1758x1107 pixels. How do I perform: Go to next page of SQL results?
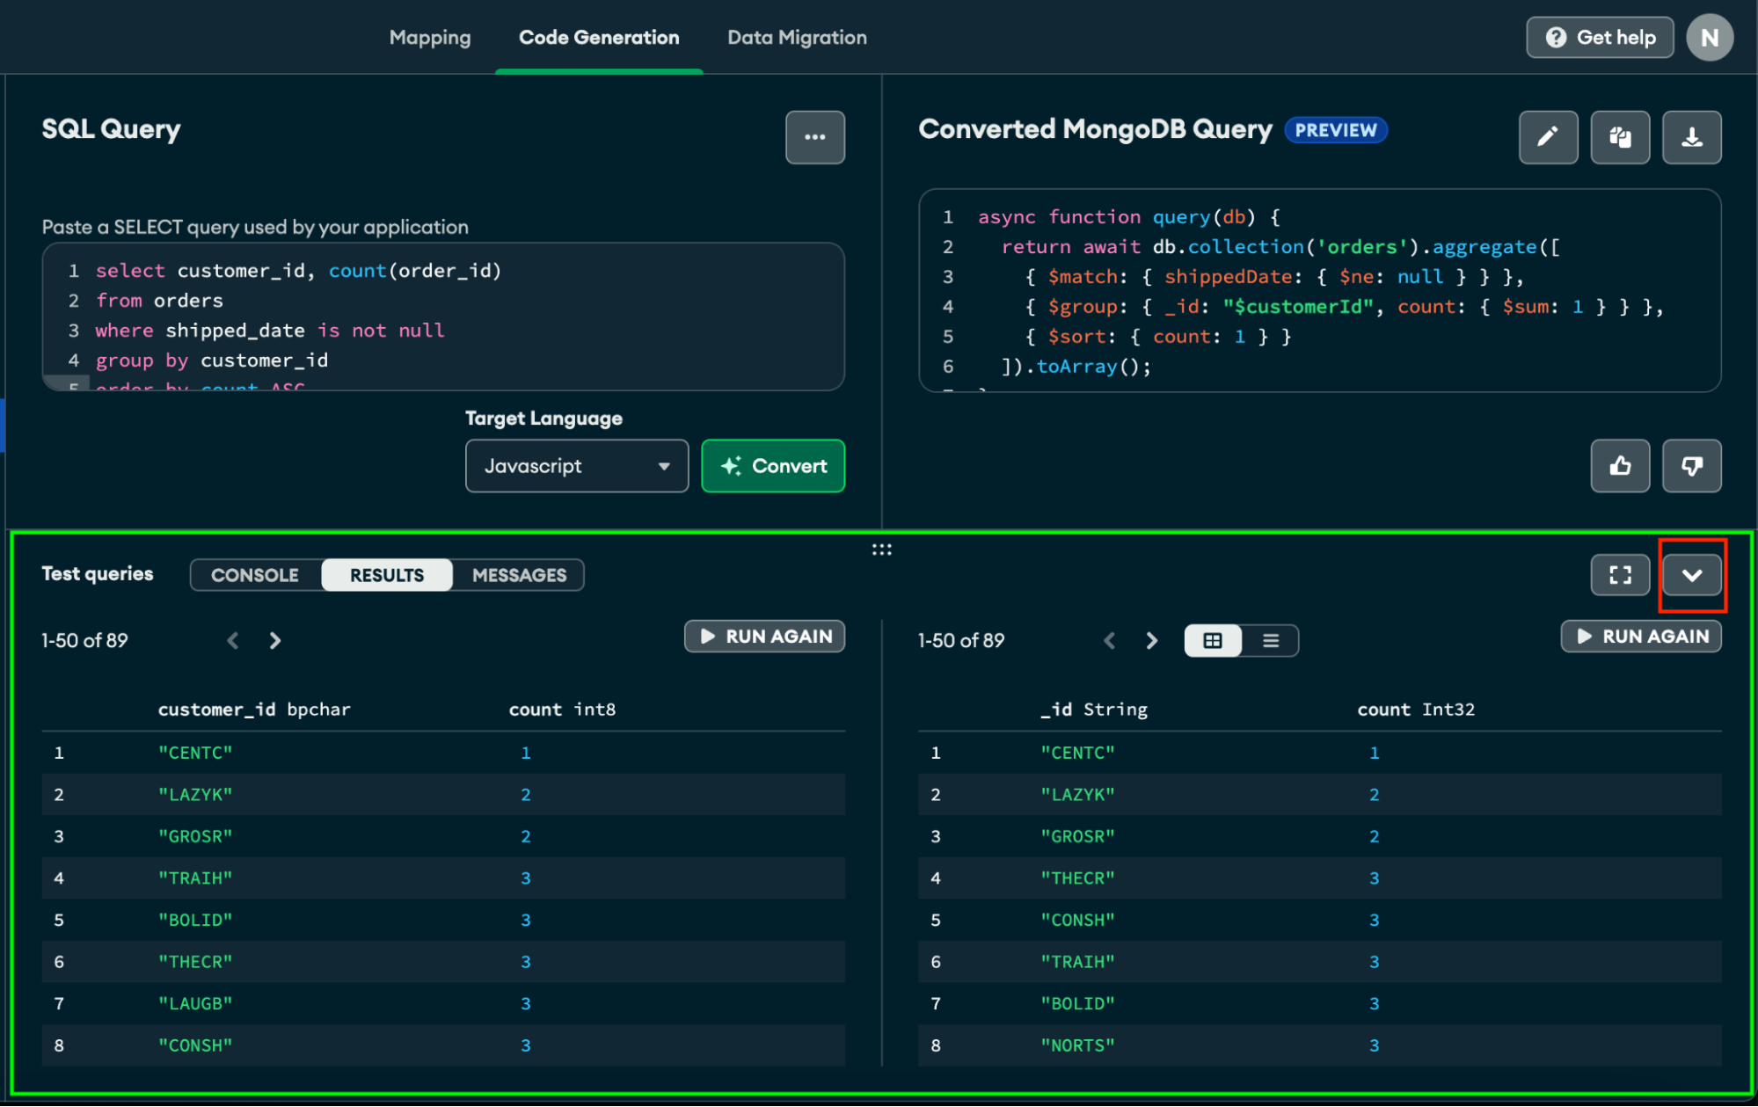275,640
